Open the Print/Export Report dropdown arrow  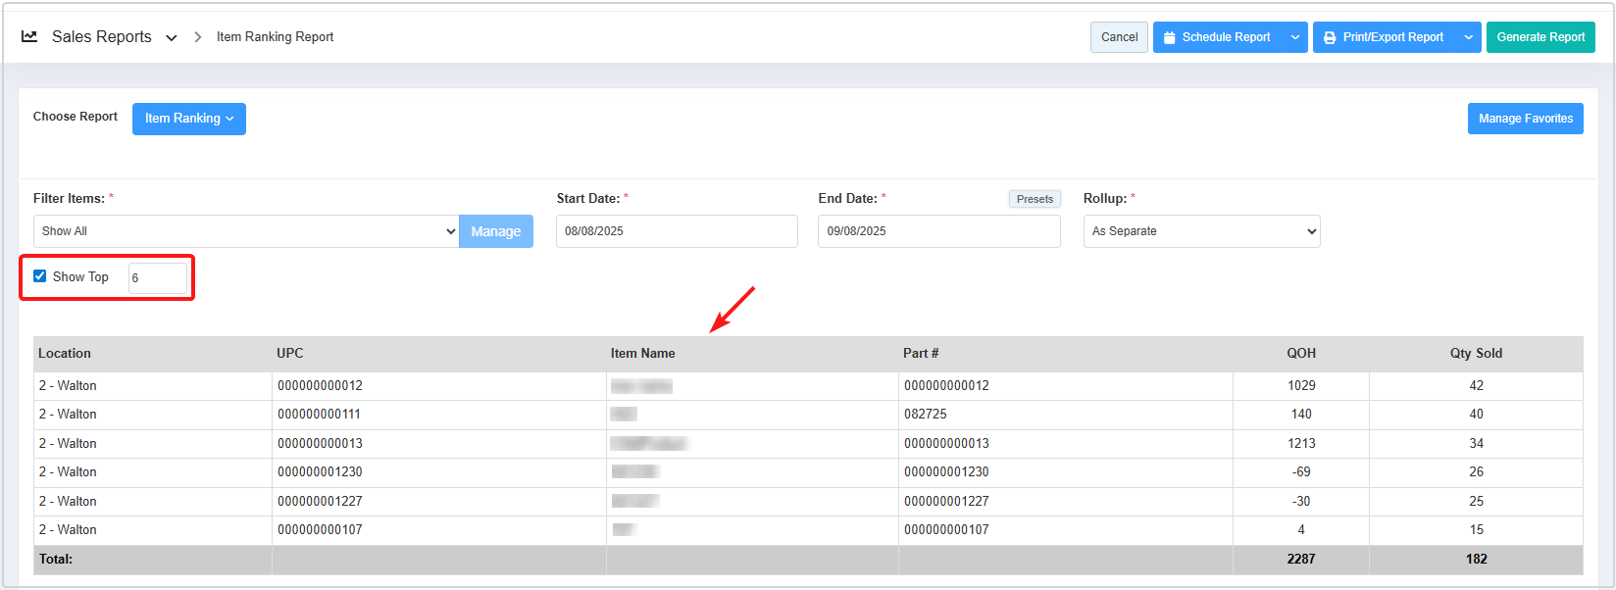1468,37
